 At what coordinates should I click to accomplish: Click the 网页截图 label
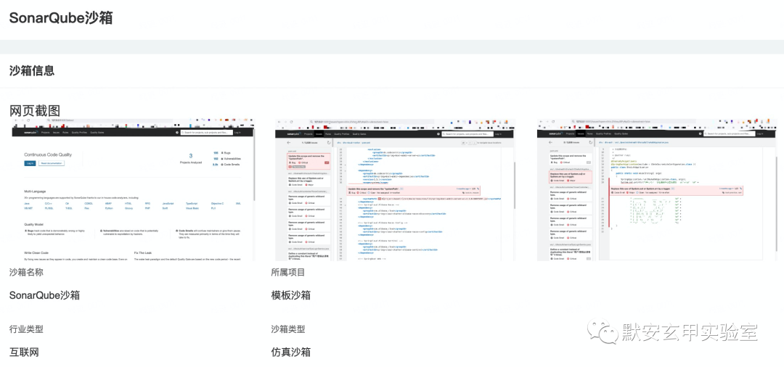pyautogui.click(x=35, y=110)
